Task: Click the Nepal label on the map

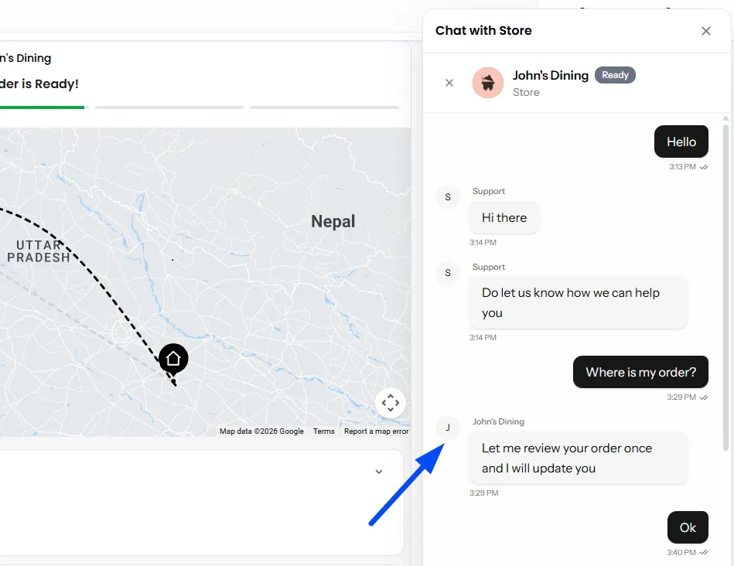Action: coord(333,221)
